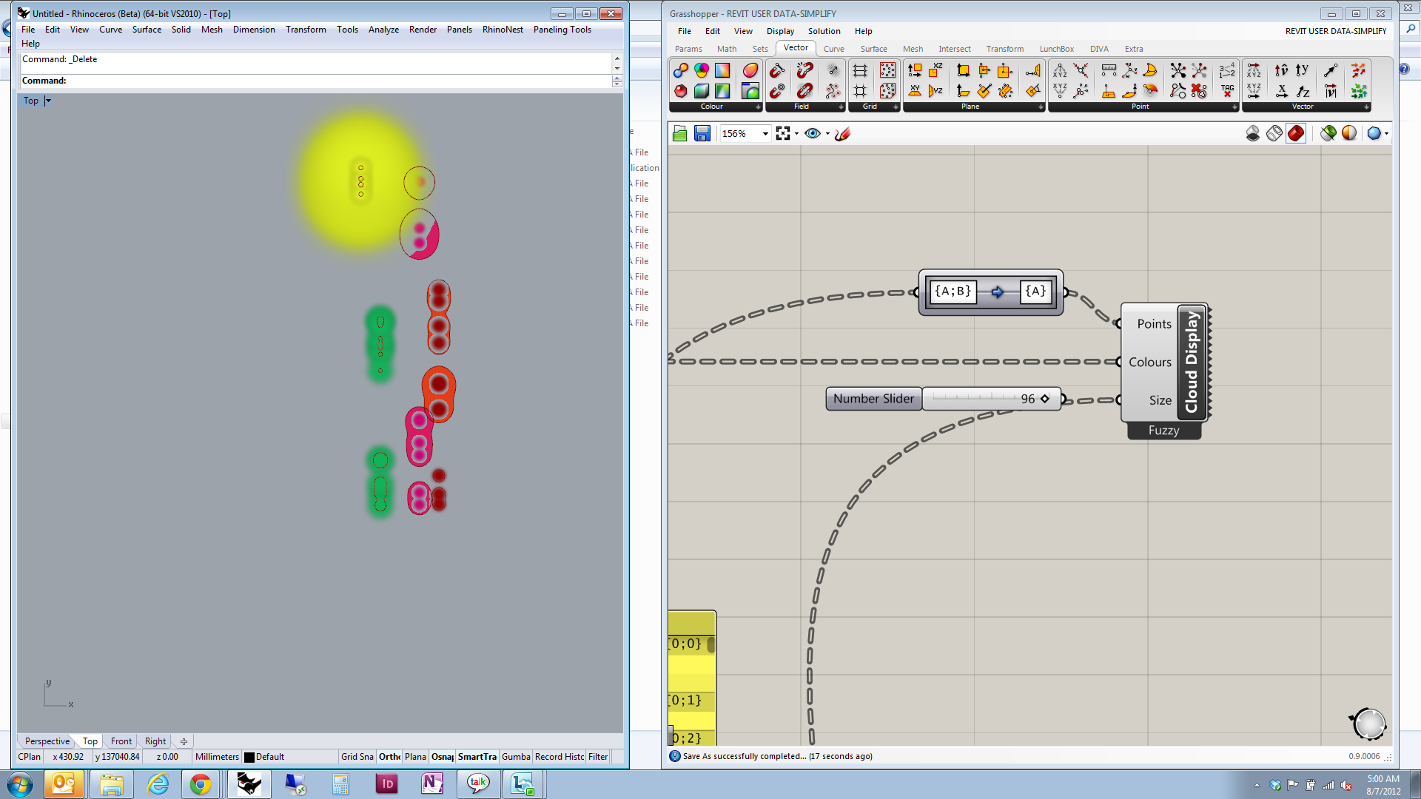1421x799 pixels.
Task: Toggle Gumball in Rhino status bar
Action: click(516, 757)
